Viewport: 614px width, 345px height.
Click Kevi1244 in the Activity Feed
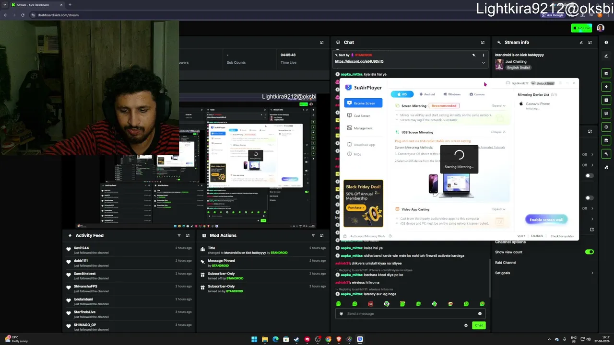pyautogui.click(x=81, y=248)
